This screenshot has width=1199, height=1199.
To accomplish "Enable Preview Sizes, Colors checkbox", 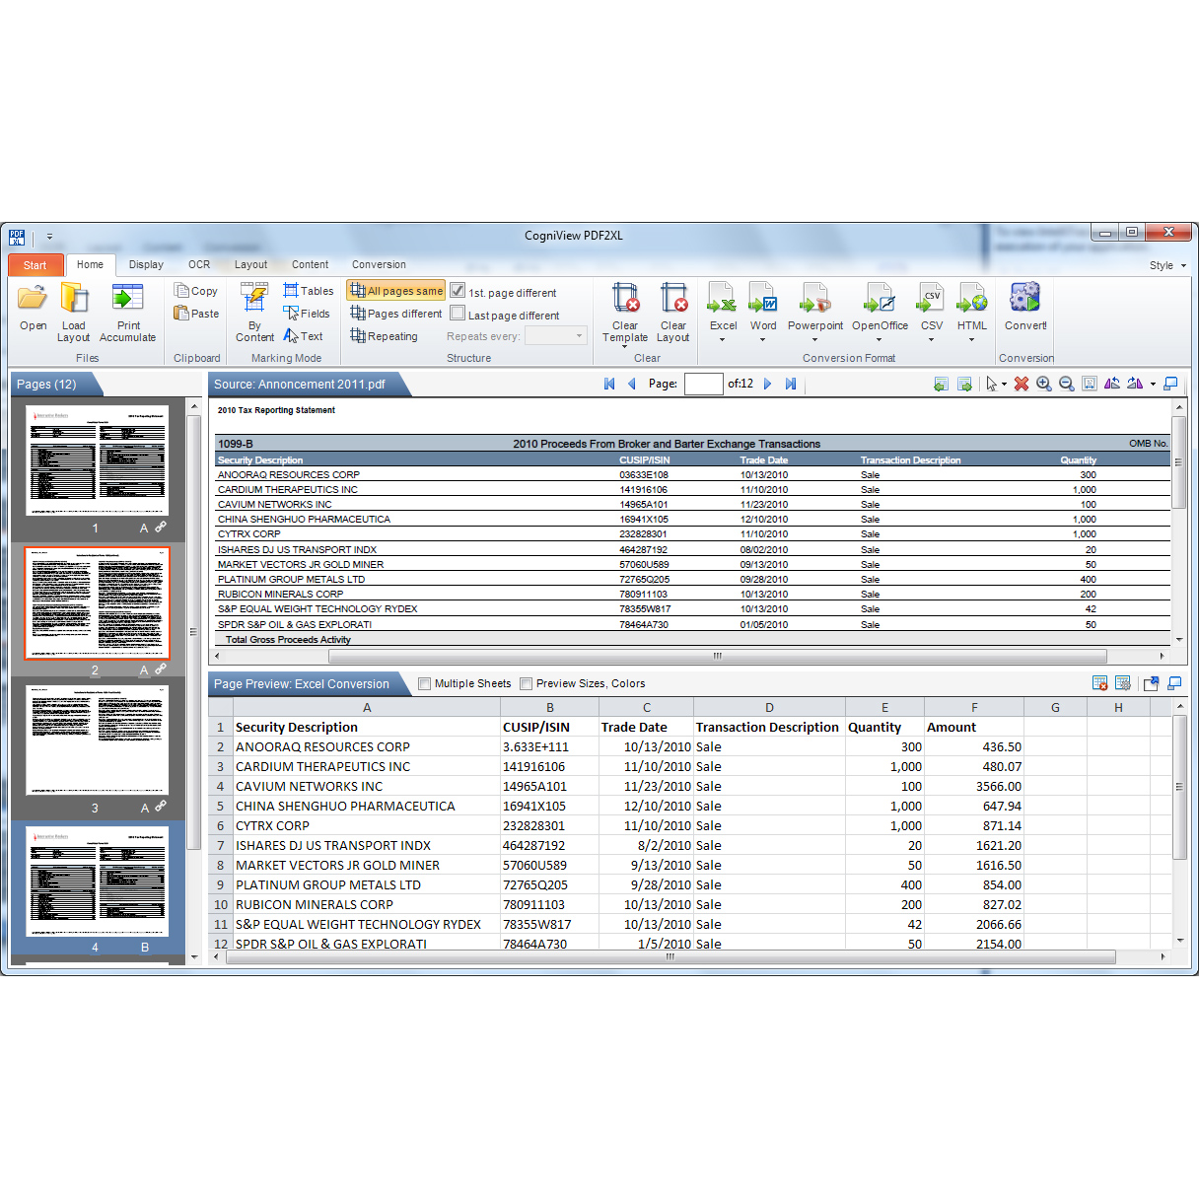I will (527, 683).
